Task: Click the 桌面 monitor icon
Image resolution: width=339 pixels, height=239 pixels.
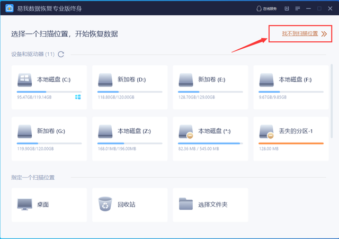Action: [x=25, y=205]
